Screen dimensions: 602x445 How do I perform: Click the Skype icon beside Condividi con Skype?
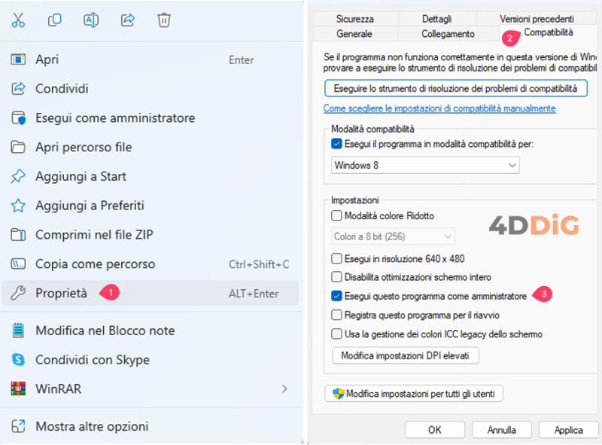point(17,360)
